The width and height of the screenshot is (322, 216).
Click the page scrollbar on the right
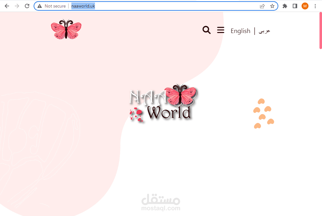pos(320,31)
